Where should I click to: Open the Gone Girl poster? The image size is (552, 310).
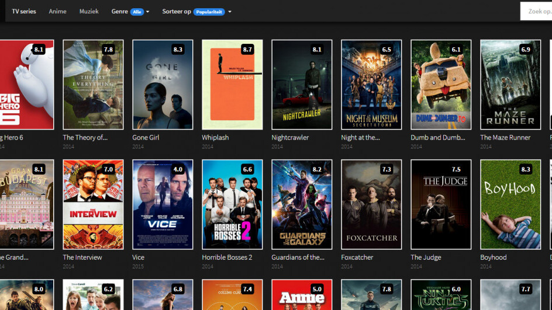click(x=163, y=85)
